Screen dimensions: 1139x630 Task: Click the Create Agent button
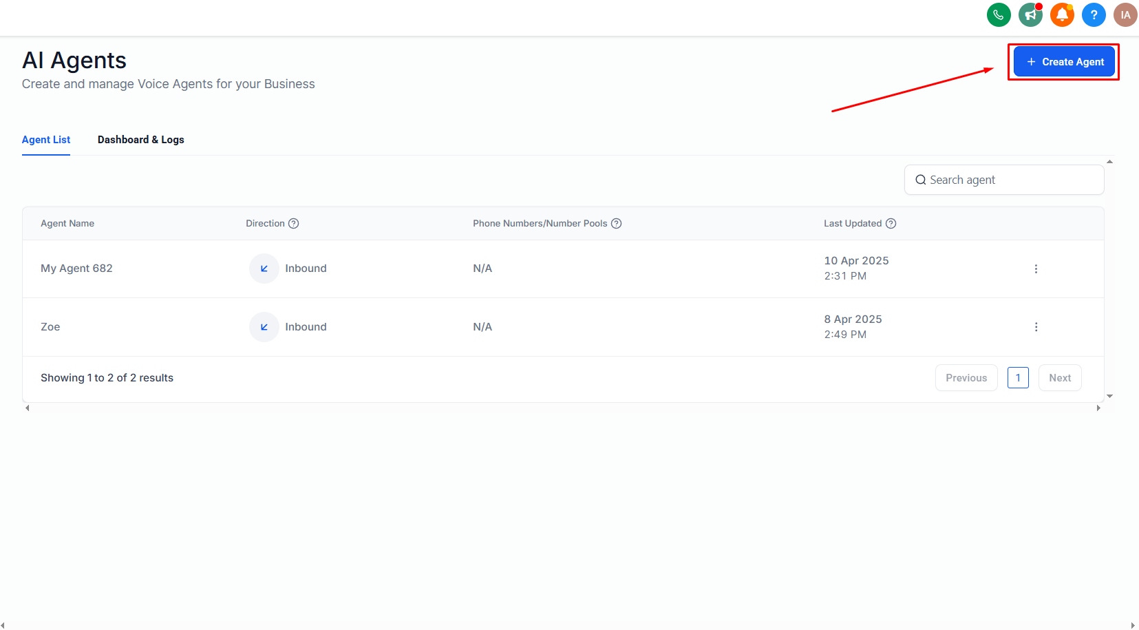coord(1064,62)
